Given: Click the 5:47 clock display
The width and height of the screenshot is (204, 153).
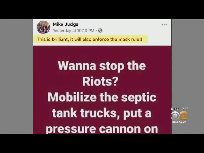Looking at the screenshot, I should pyautogui.click(x=175, y=109).
